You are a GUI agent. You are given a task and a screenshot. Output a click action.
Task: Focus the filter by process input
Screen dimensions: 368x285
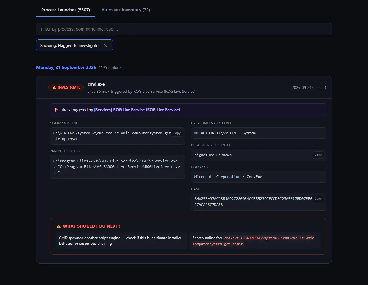(184, 29)
